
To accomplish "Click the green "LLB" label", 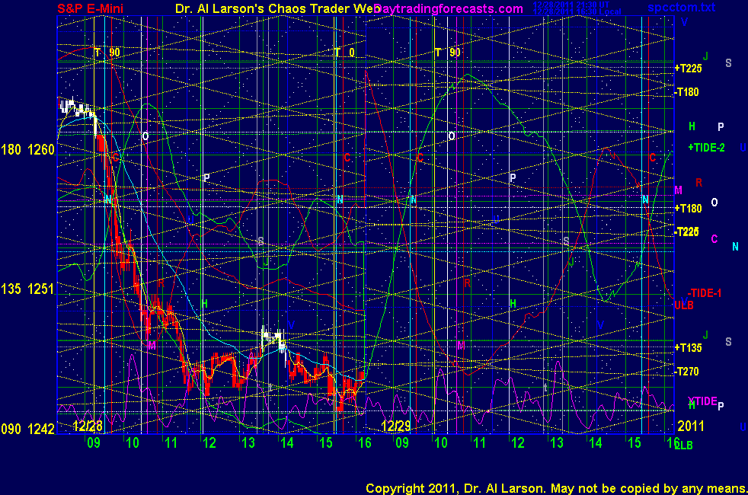I will (683, 445).
